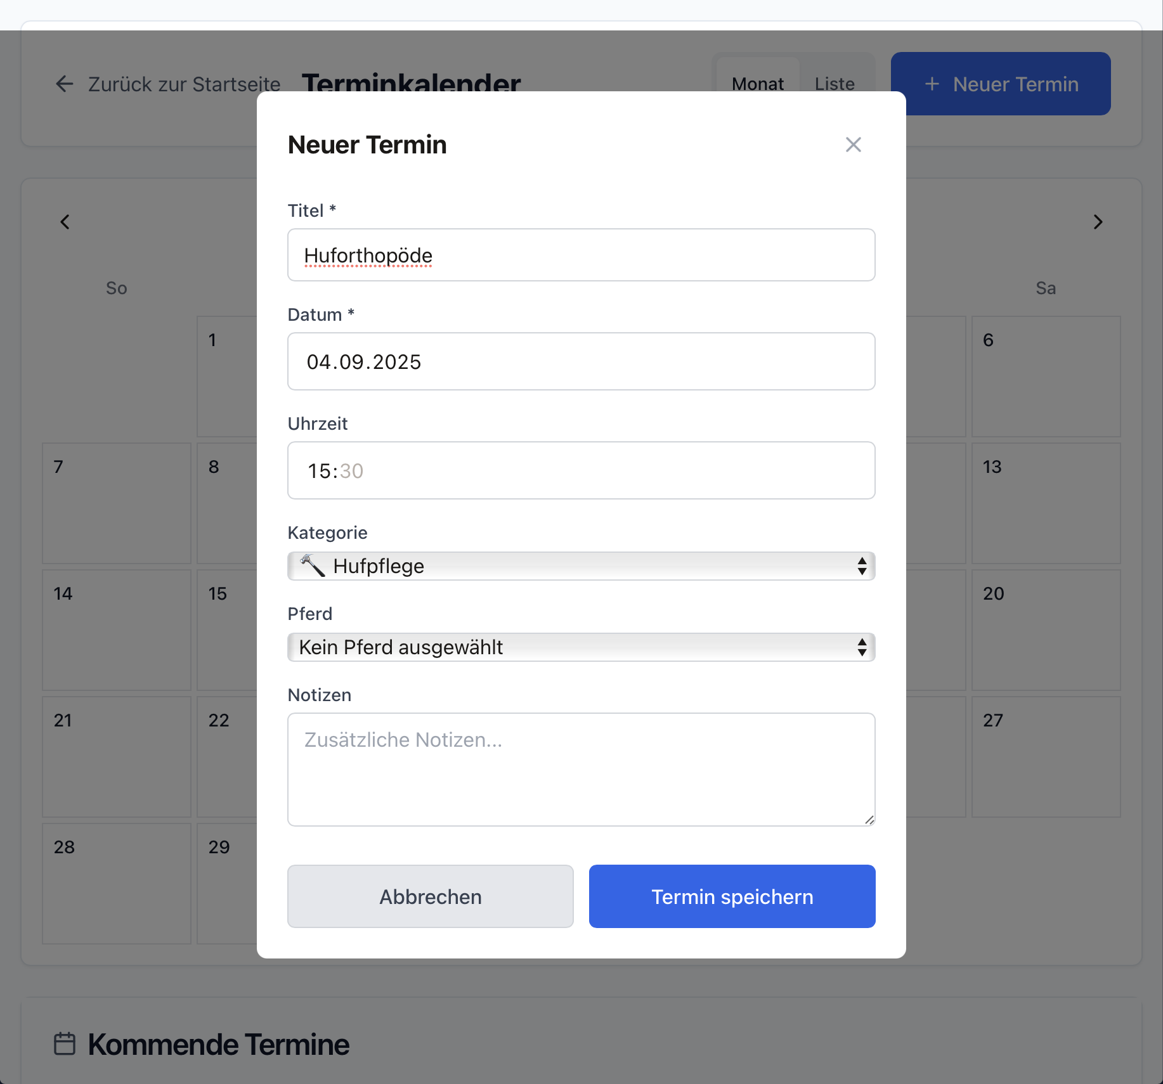1163x1084 pixels.
Task: Switch to the Liste view tab
Action: [x=835, y=84]
